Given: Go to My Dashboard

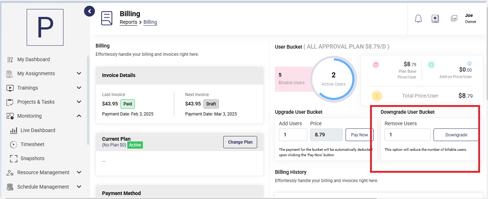Looking at the screenshot, I should click(34, 59).
